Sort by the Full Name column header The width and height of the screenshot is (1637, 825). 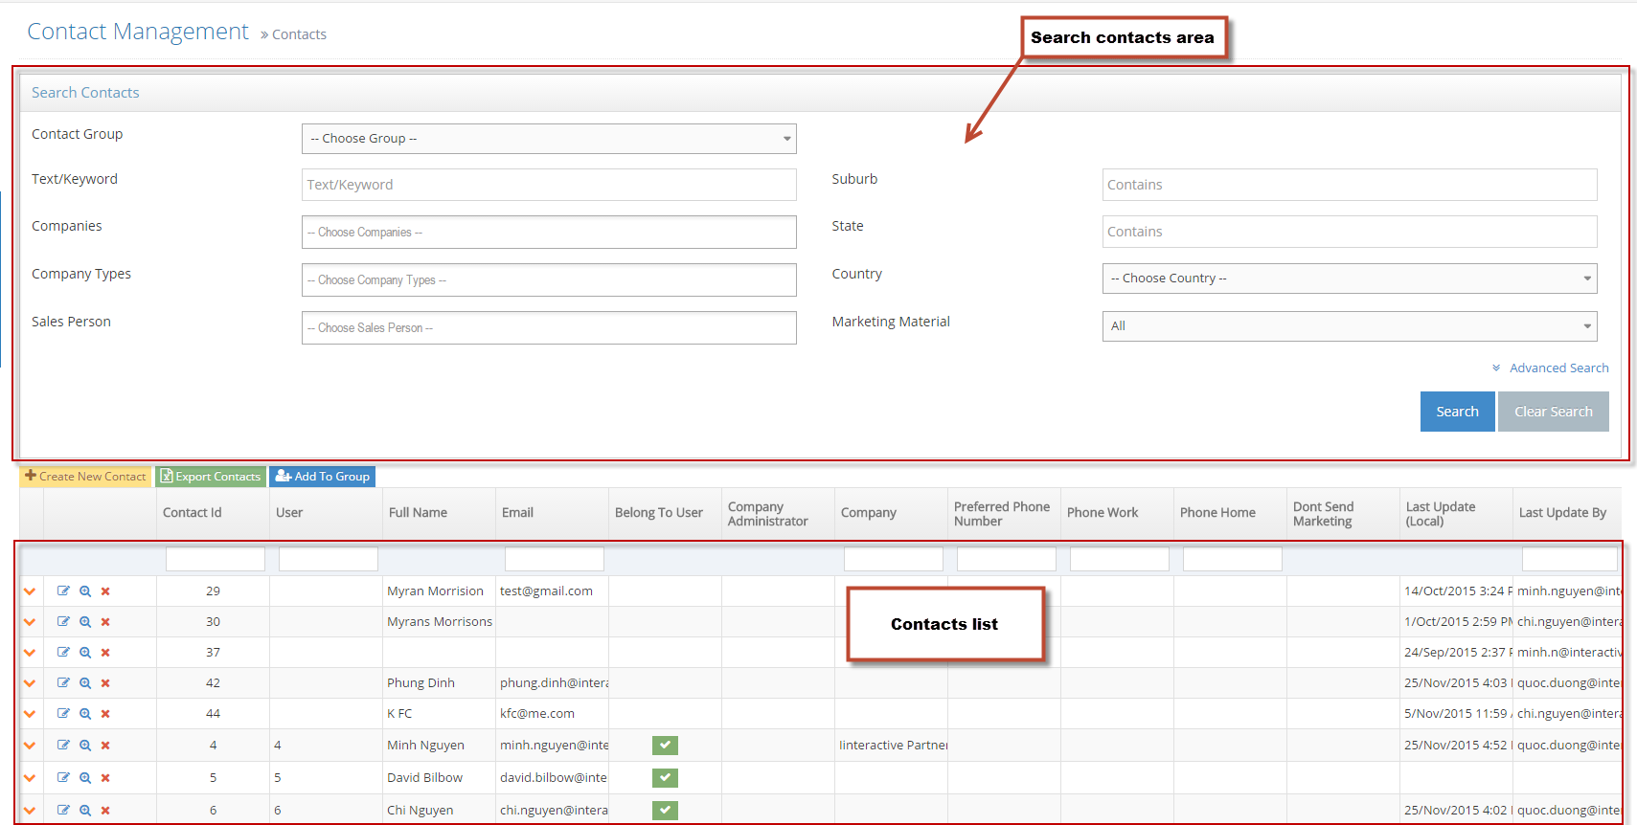click(418, 513)
